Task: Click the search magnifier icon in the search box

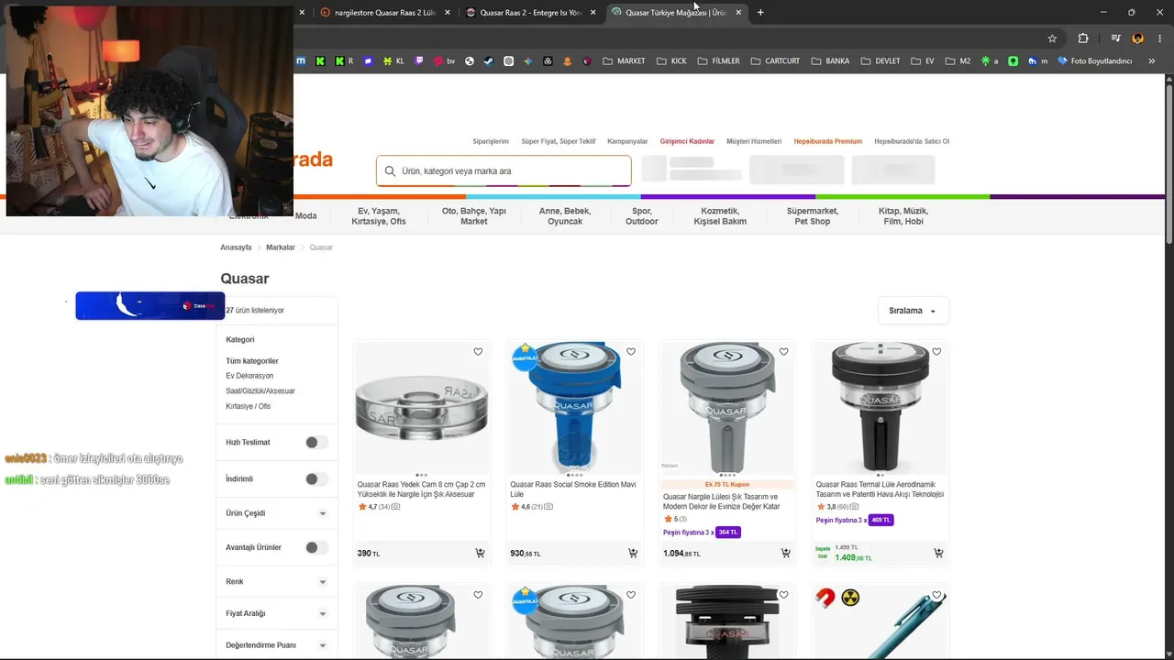Action: coord(390,171)
